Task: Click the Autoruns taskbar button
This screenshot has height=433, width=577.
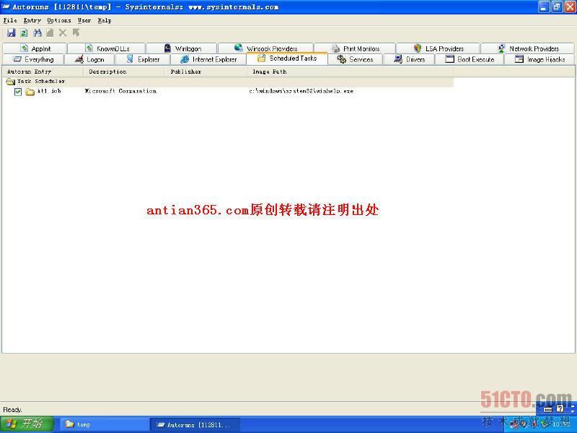Action: click(195, 424)
